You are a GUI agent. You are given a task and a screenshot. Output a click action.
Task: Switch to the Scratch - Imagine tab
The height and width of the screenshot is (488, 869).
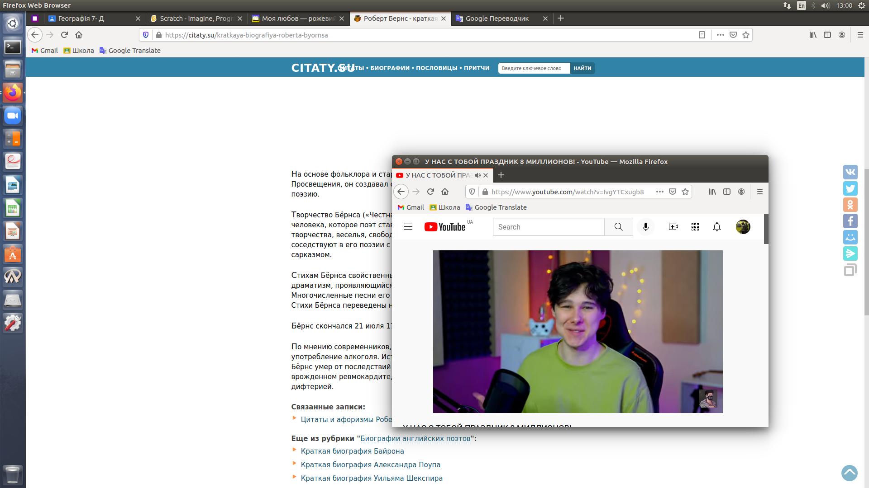[196, 19]
